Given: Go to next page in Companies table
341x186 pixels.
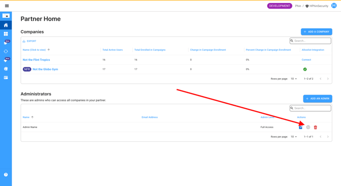Looking at the screenshot, I should [x=328, y=79].
